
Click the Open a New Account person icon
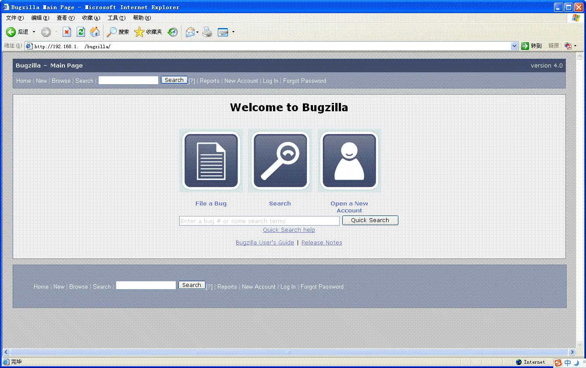(349, 161)
